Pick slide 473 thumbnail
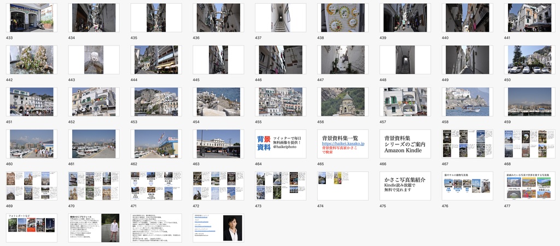 pyautogui.click(x=281, y=186)
